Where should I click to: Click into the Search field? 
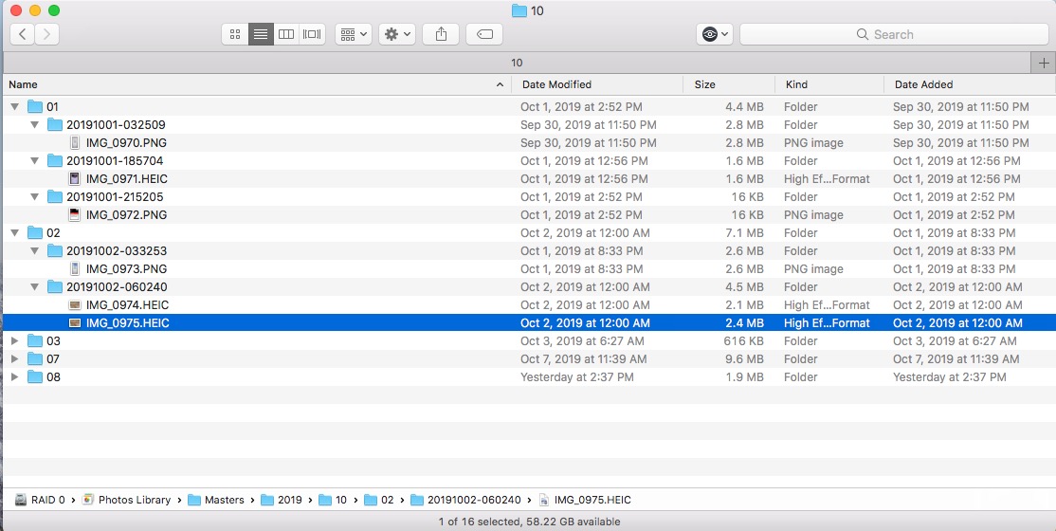pos(894,34)
